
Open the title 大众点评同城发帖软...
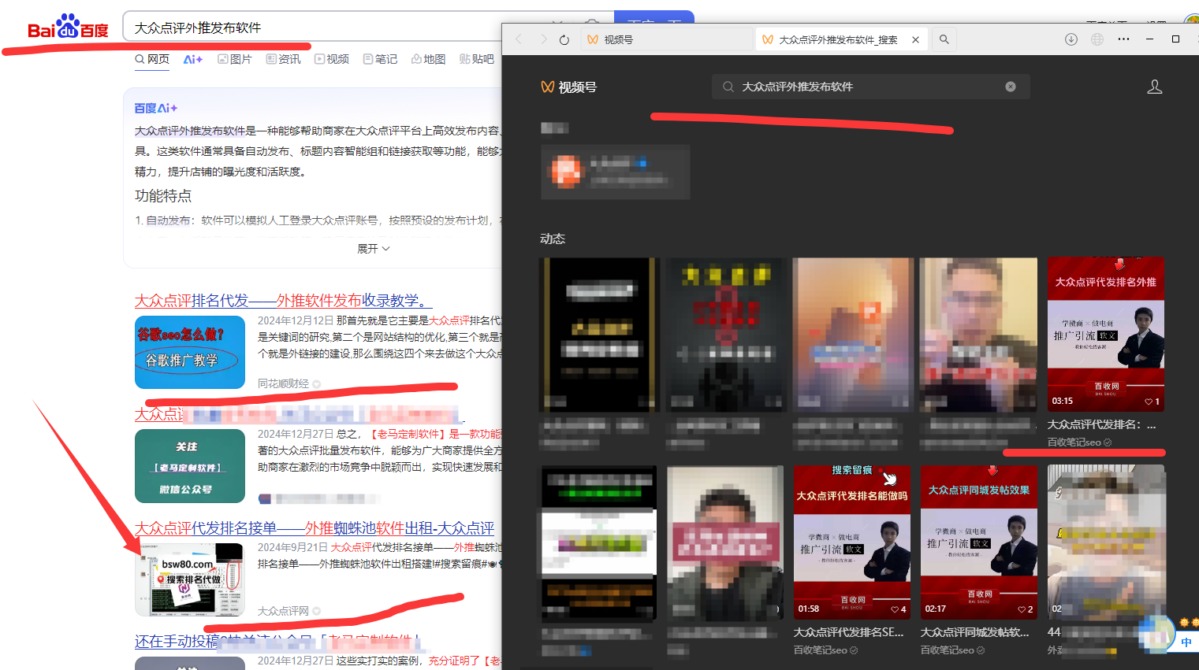coord(975,633)
